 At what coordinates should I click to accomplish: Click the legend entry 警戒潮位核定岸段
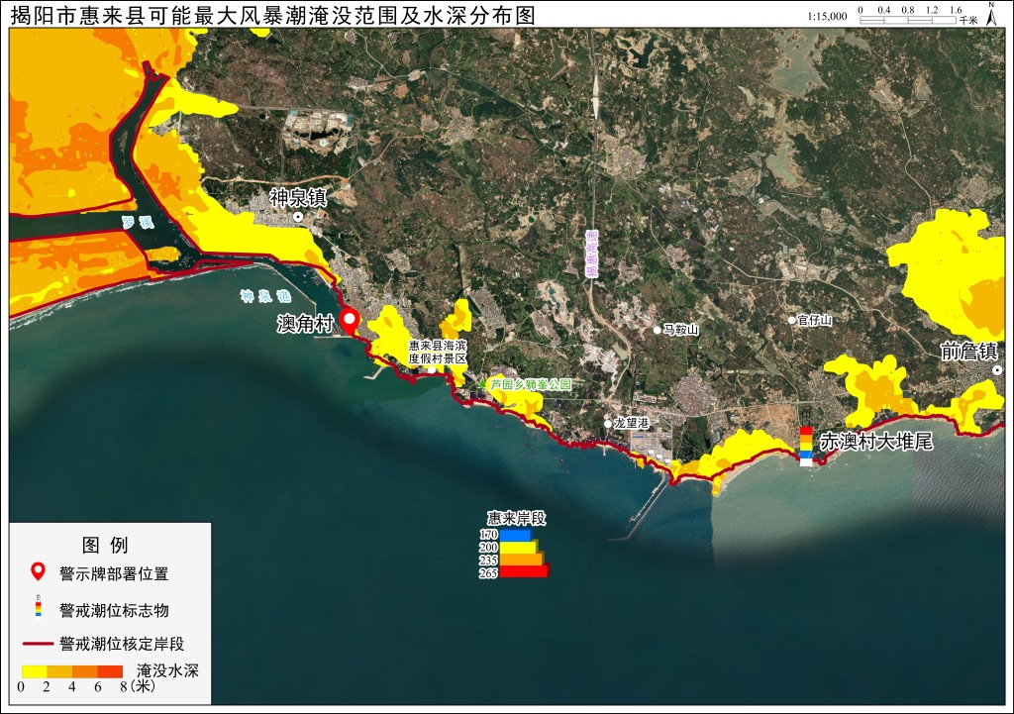click(x=122, y=644)
